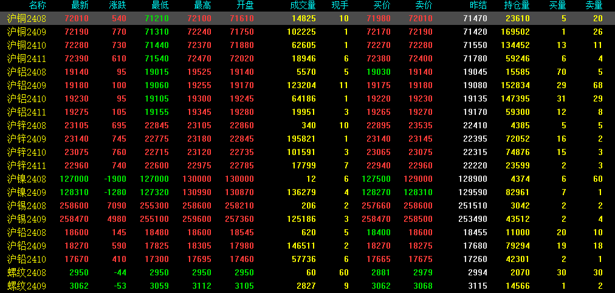Viewport: 615px width, 293px height.
Task: Click change value 730 for 沪铜2410
Action: [119, 45]
